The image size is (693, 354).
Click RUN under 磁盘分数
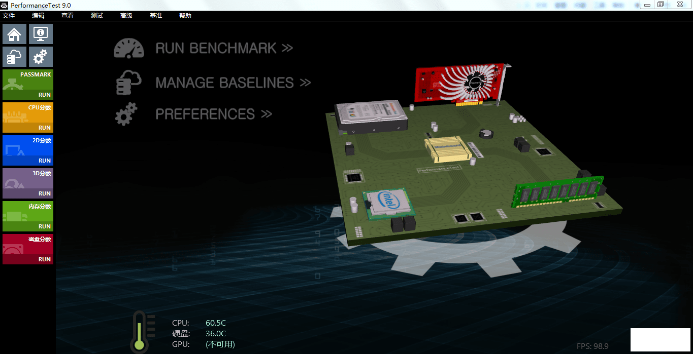tap(45, 259)
